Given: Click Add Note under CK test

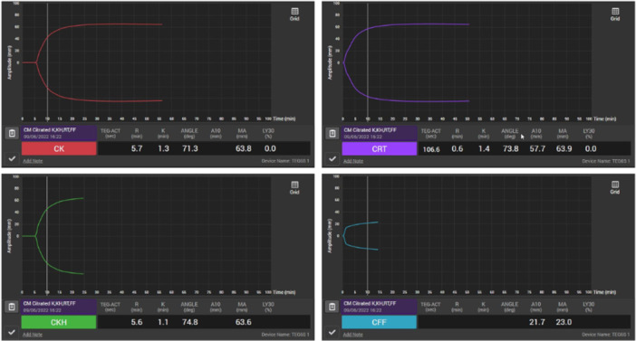Looking at the screenshot, I should (x=33, y=161).
